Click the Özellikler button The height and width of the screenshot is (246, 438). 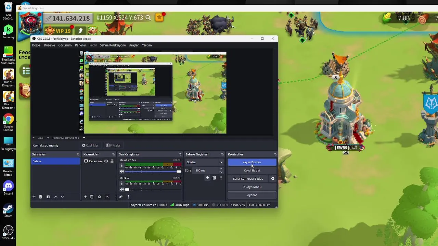(90, 146)
